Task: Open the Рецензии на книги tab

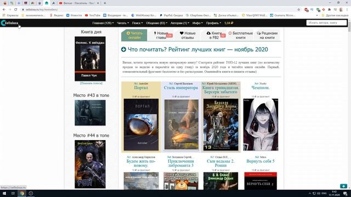Action: tap(267, 35)
